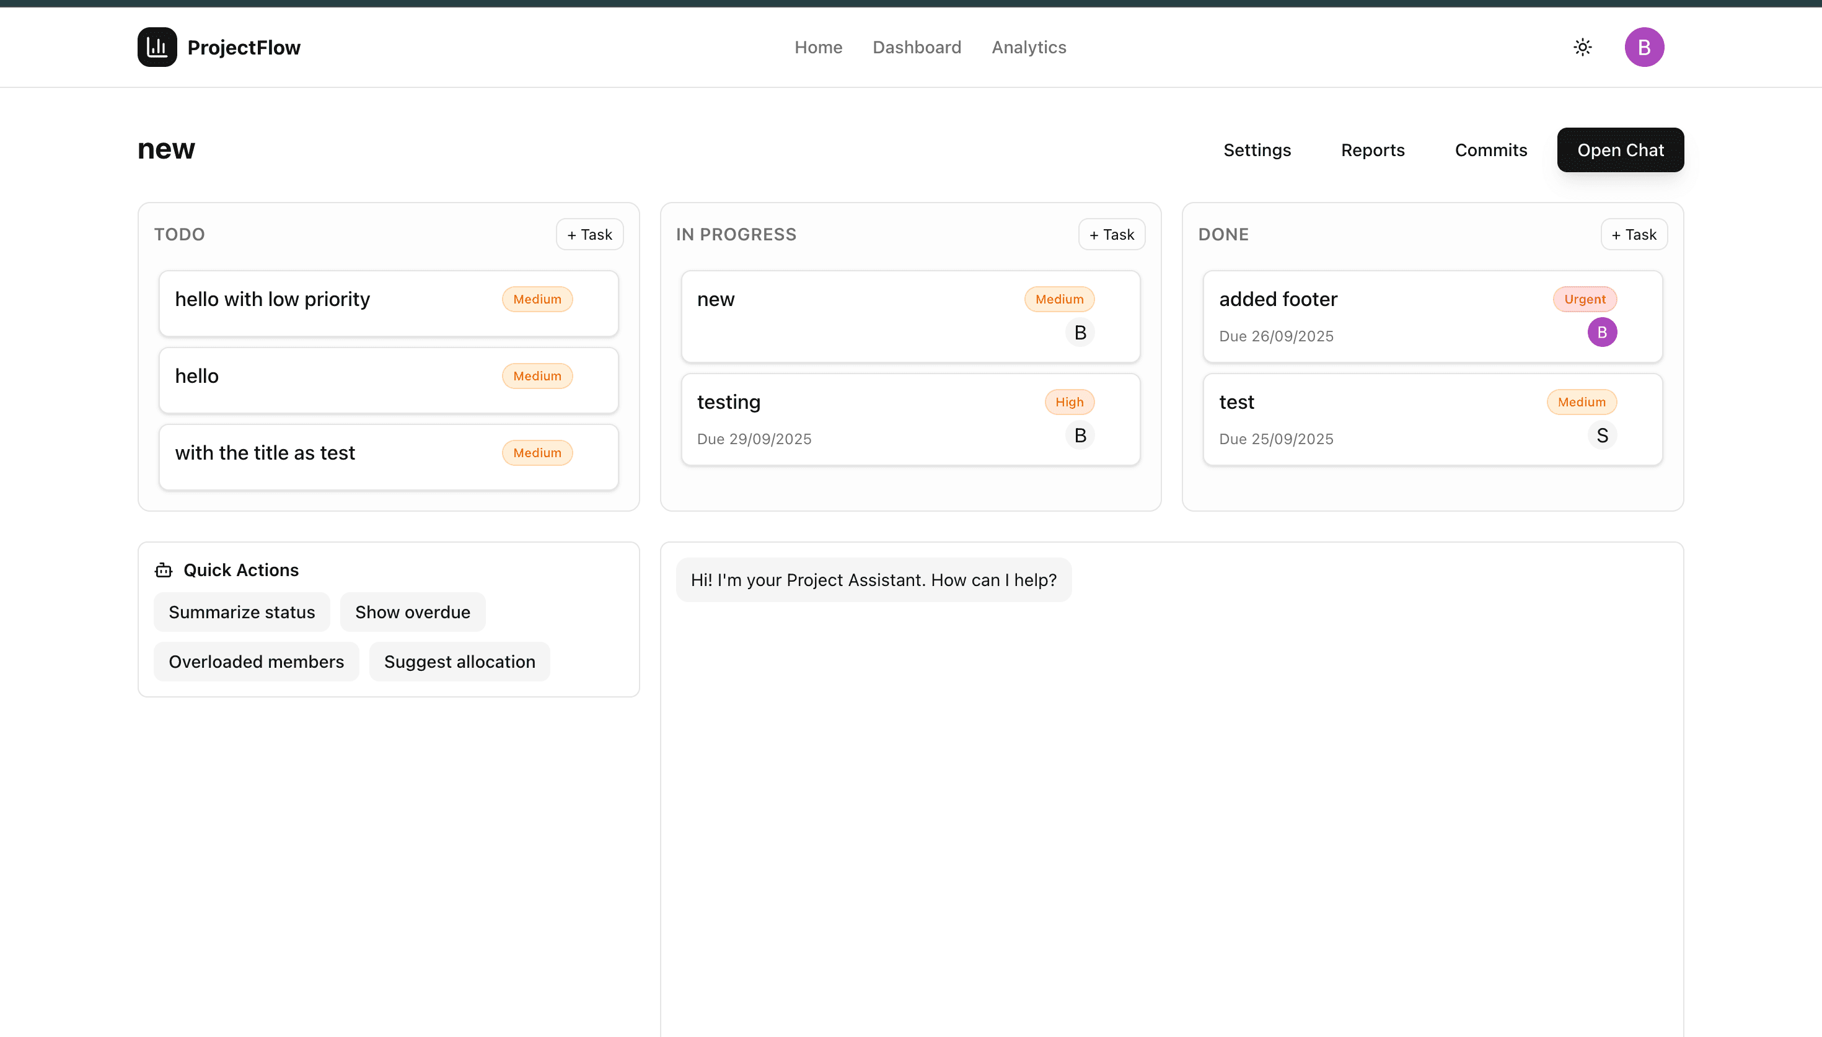The width and height of the screenshot is (1822, 1037).
Task: Add a task to the TODO column
Action: point(589,234)
